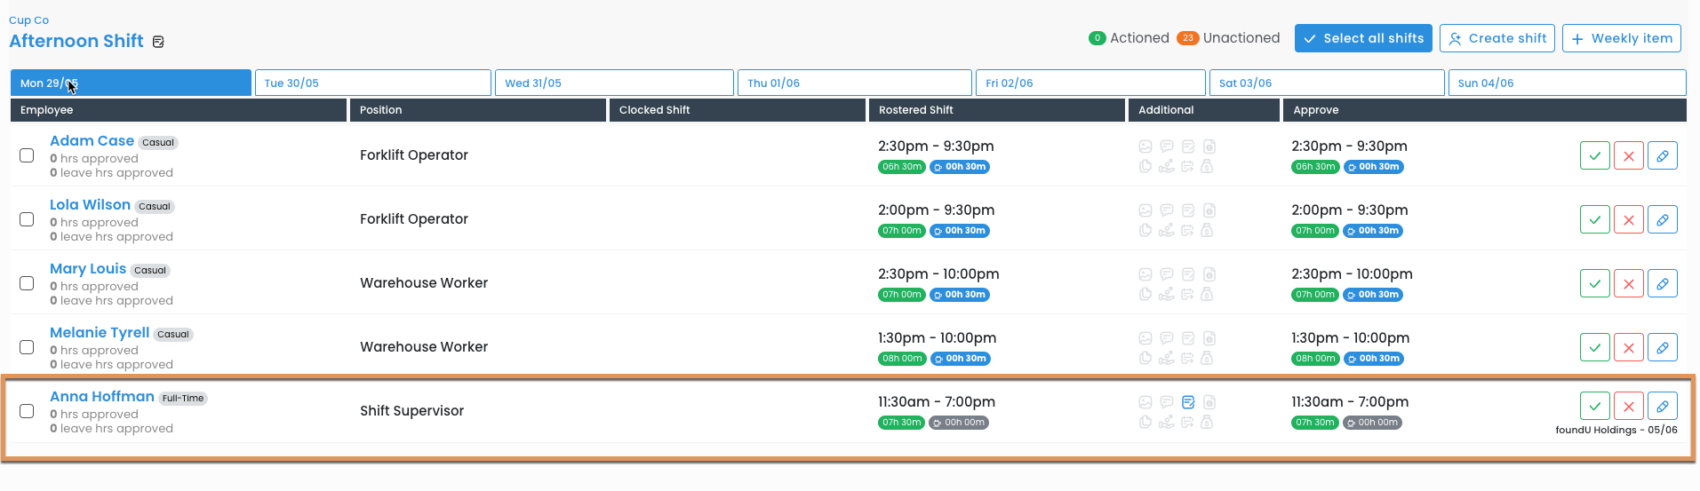Viewport: 1700px width, 491px height.
Task: Open highlighted blue note icon for Anna Hoffman
Action: tap(1188, 402)
